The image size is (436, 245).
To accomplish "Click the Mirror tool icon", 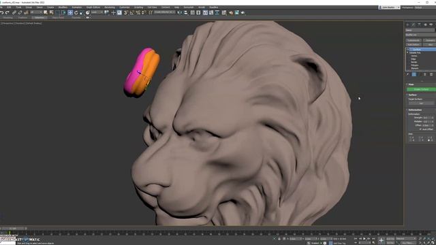I will pyautogui.click(x=180, y=12).
